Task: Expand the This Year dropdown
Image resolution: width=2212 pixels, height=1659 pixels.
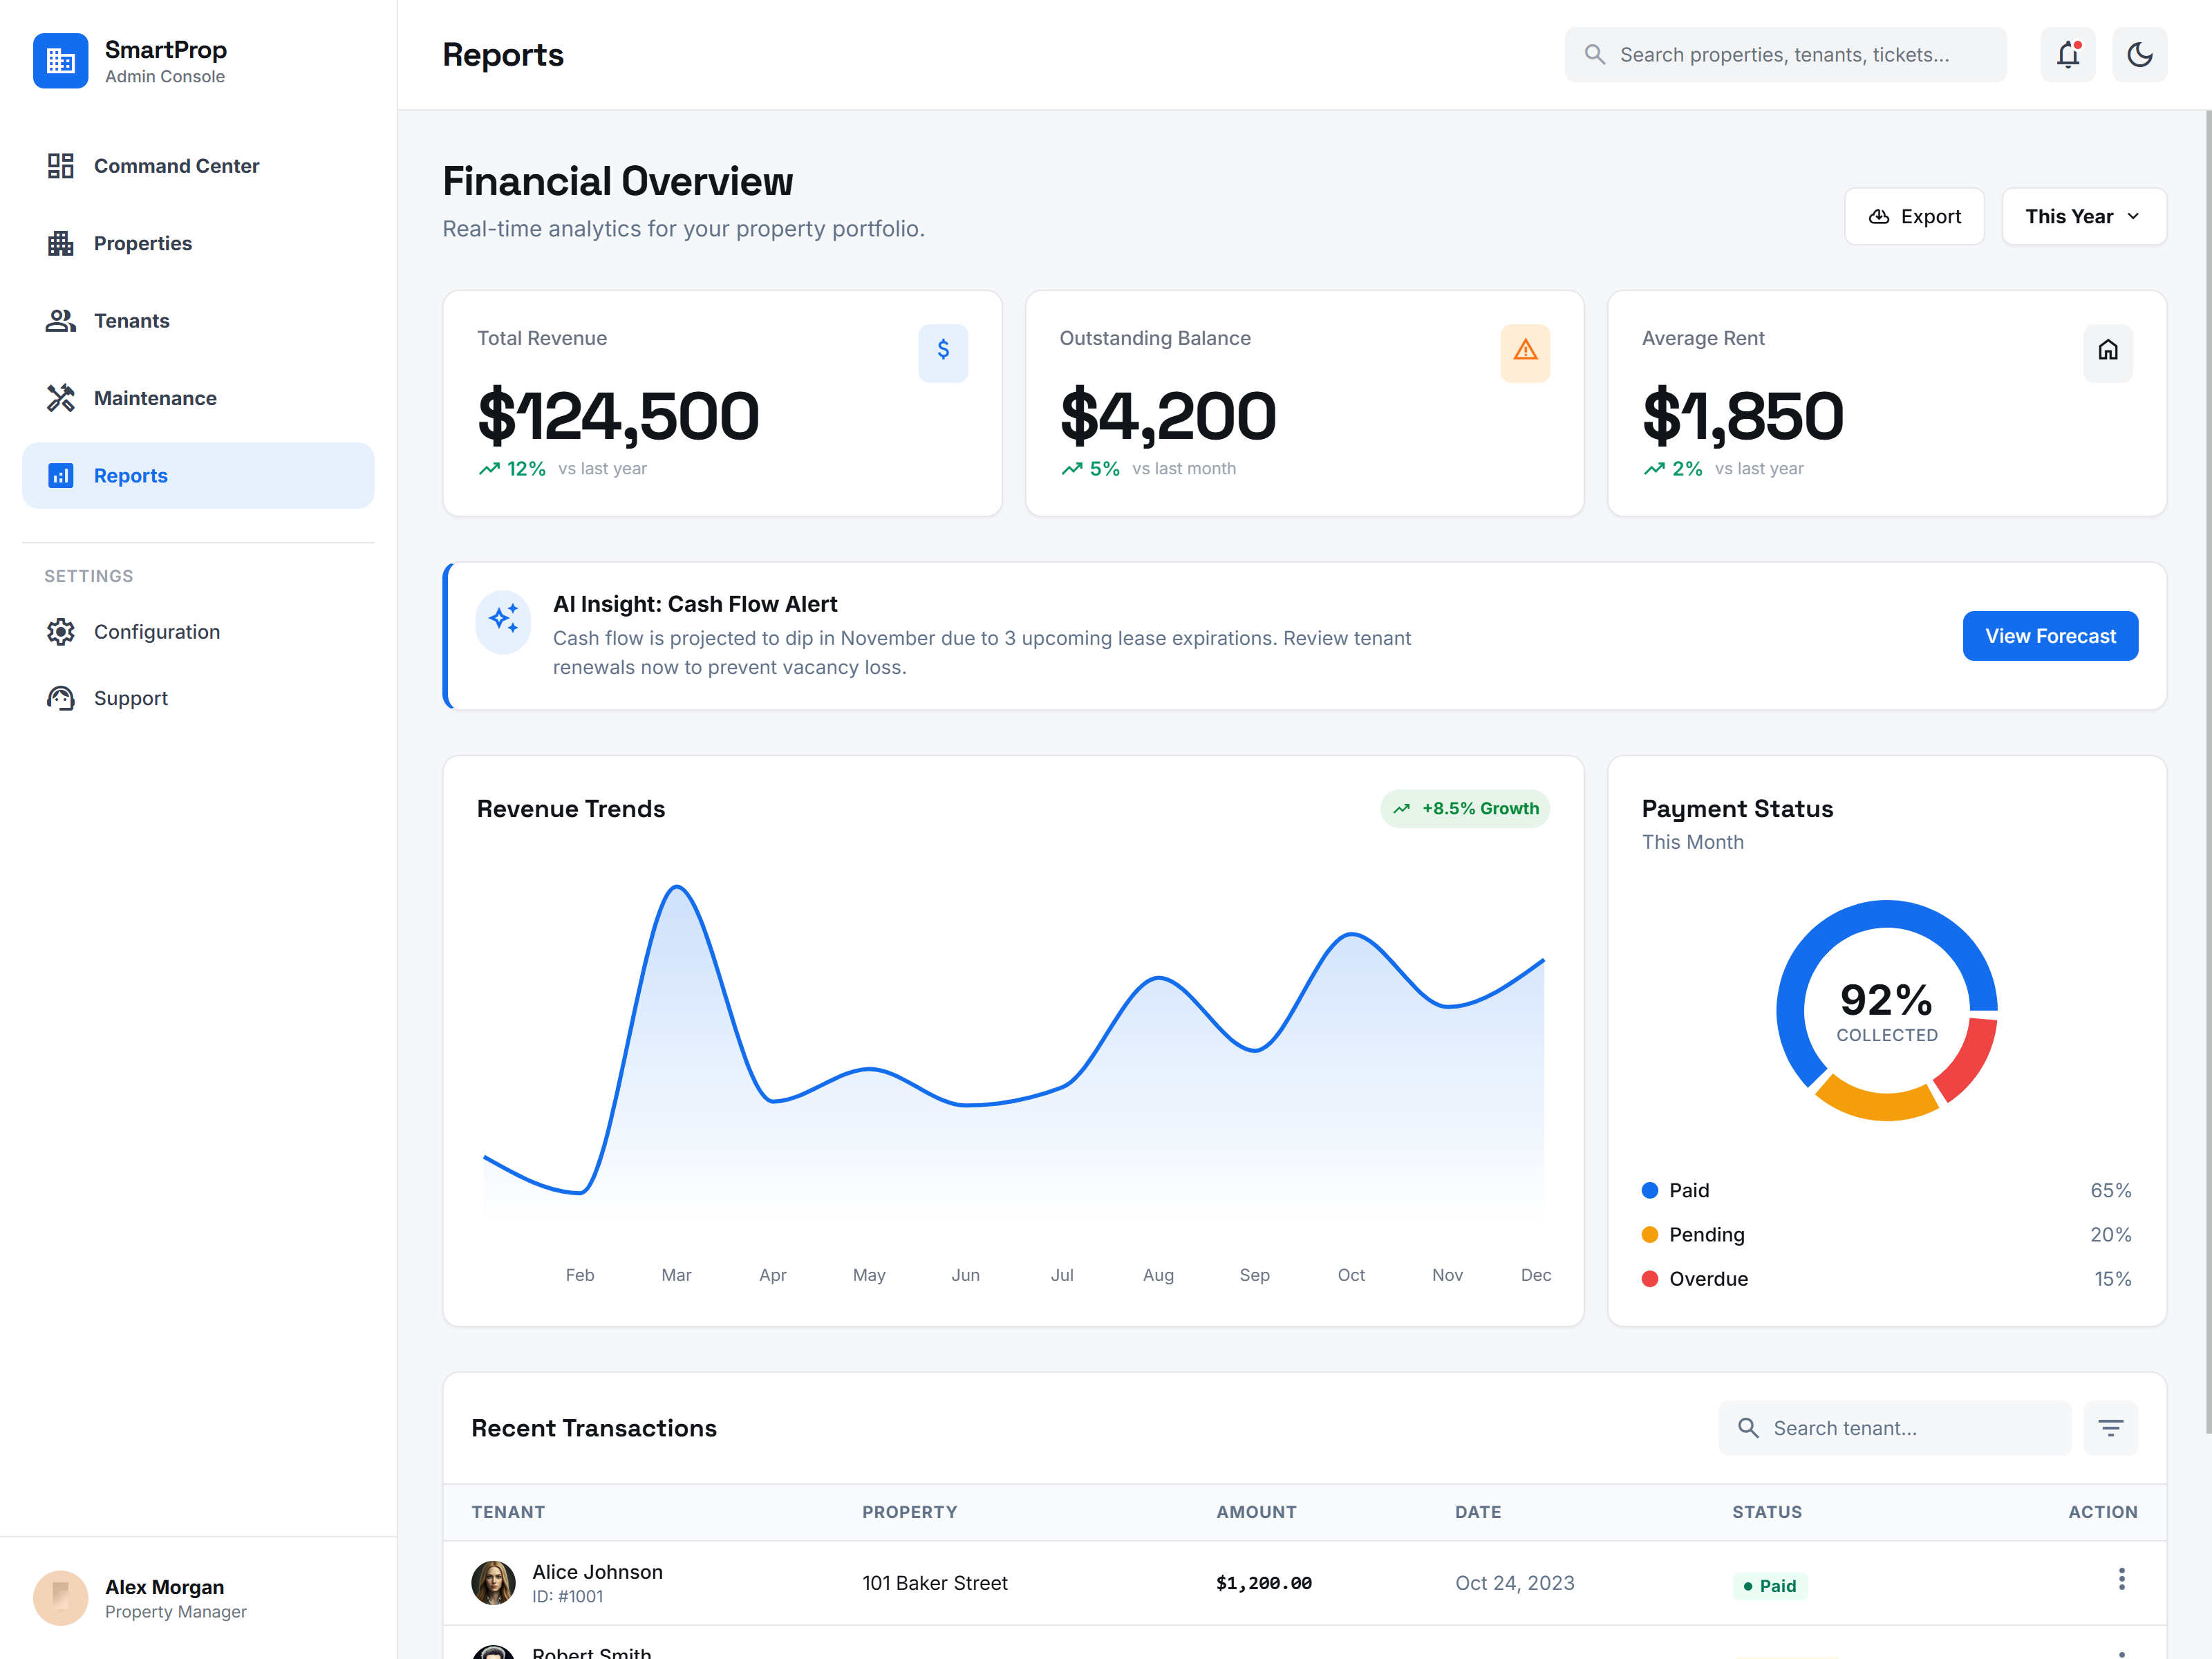Action: [2083, 217]
